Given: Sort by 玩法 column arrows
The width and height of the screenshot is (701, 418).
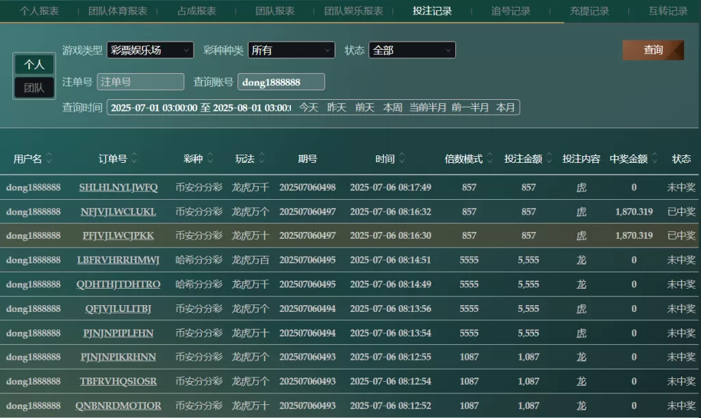Looking at the screenshot, I should click(x=262, y=159).
